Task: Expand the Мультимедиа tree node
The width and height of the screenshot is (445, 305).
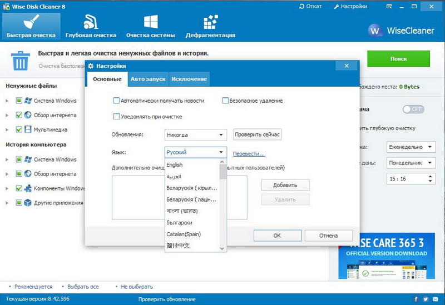Action: coord(7,129)
